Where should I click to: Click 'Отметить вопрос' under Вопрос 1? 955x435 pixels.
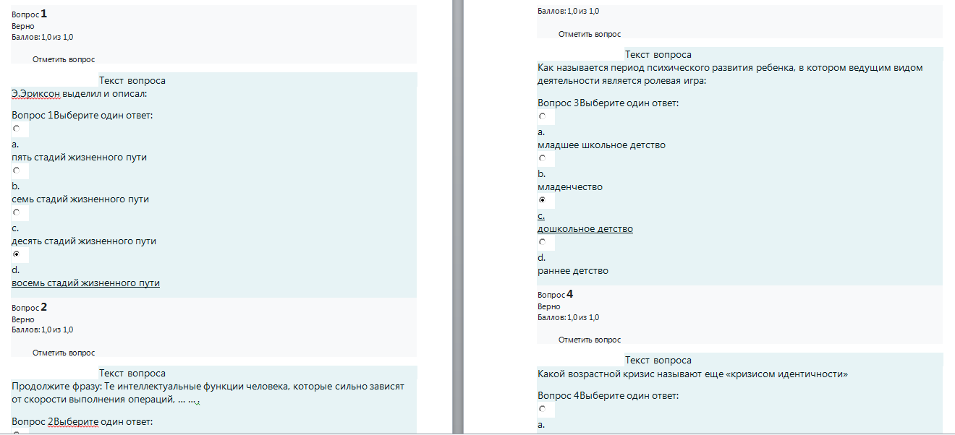[x=64, y=59]
